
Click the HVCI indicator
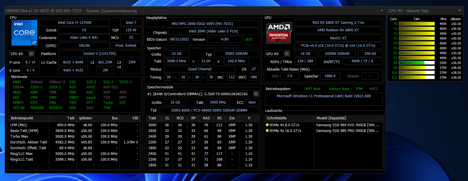[x=373, y=89]
